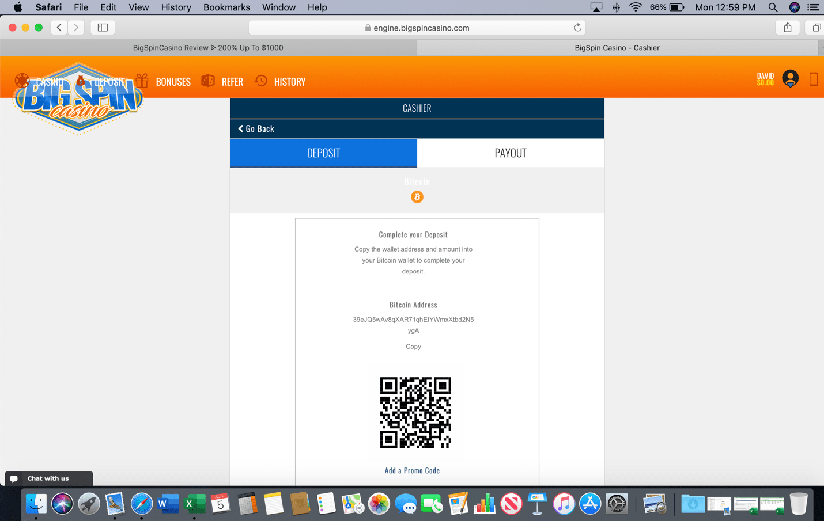
Task: Click the Safari share icon
Action: click(x=787, y=28)
